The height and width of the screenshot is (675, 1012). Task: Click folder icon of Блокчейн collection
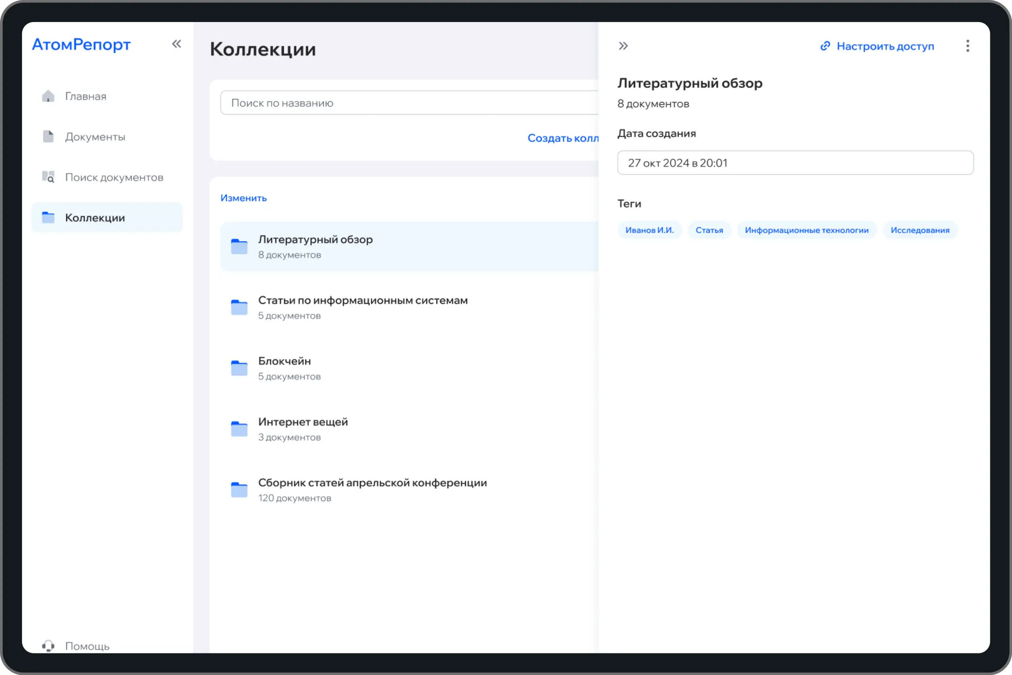(239, 368)
